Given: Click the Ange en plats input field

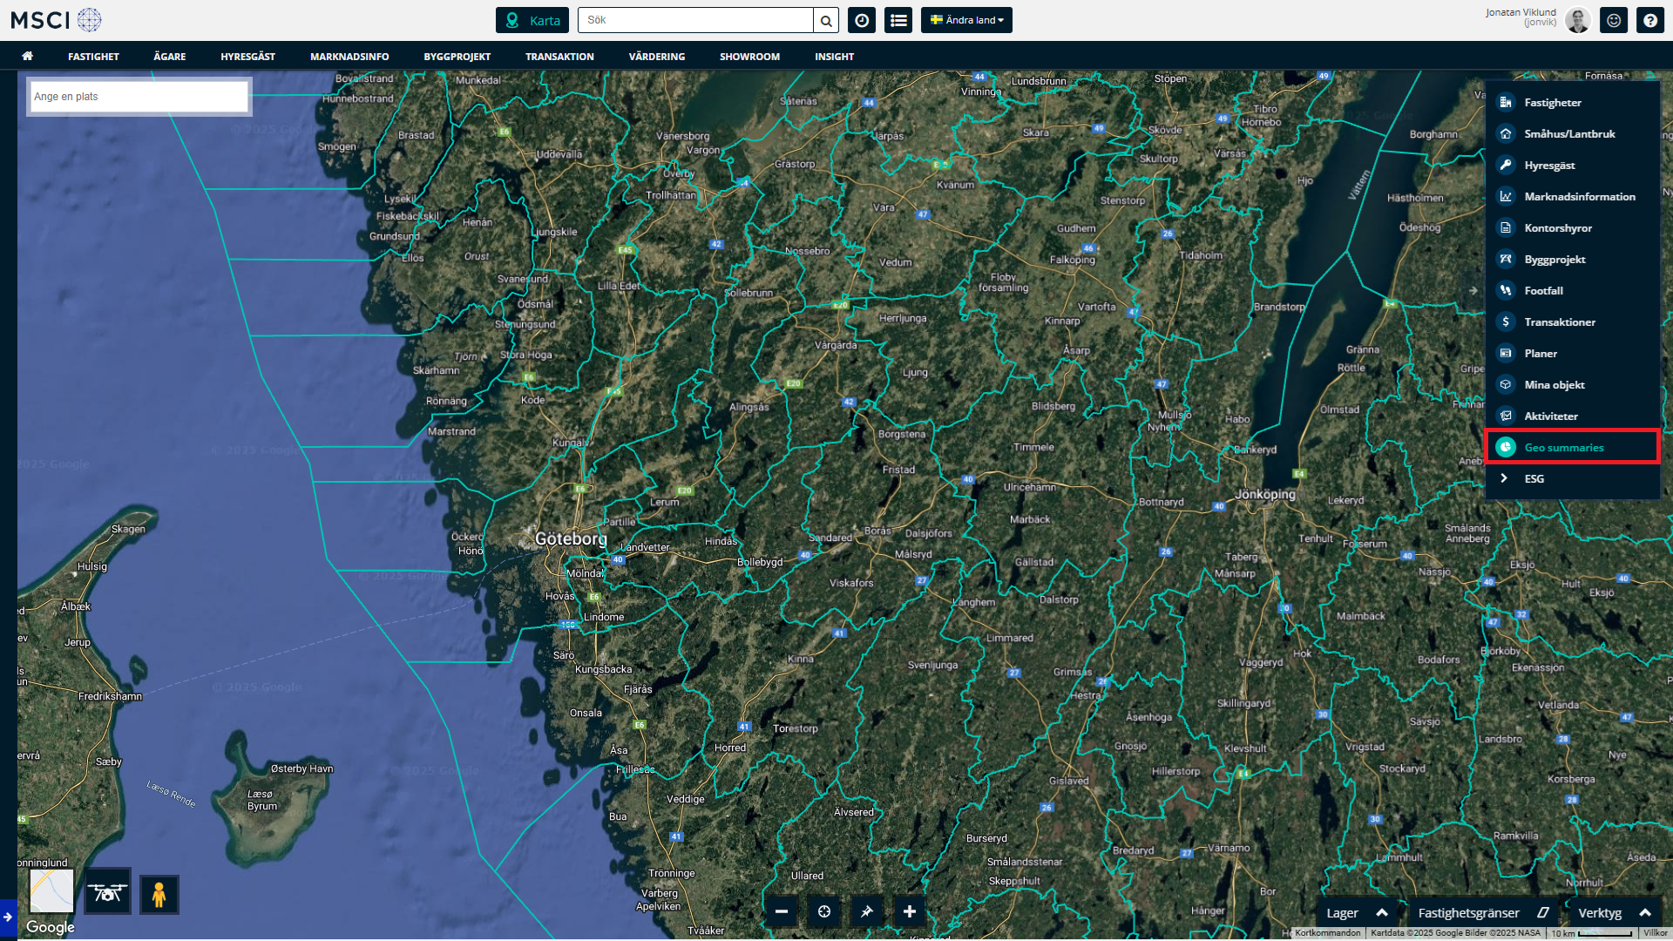Looking at the screenshot, I should click(x=139, y=97).
